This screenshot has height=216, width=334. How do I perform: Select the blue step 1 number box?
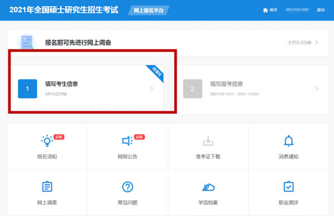click(27, 89)
